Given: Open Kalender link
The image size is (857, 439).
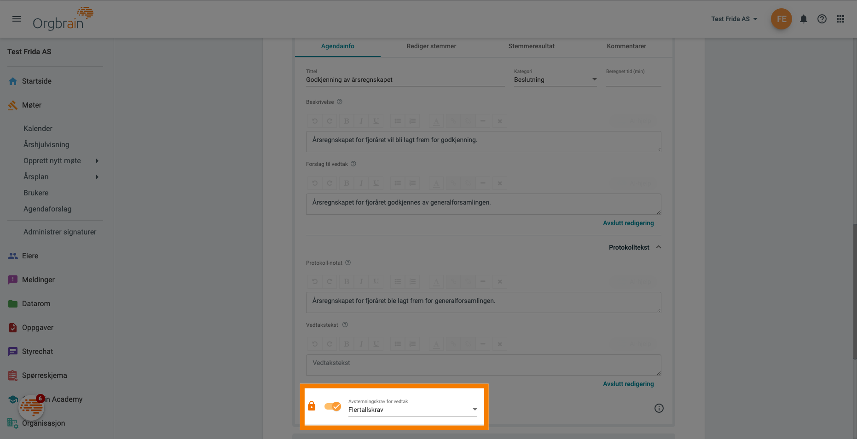Looking at the screenshot, I should (38, 128).
